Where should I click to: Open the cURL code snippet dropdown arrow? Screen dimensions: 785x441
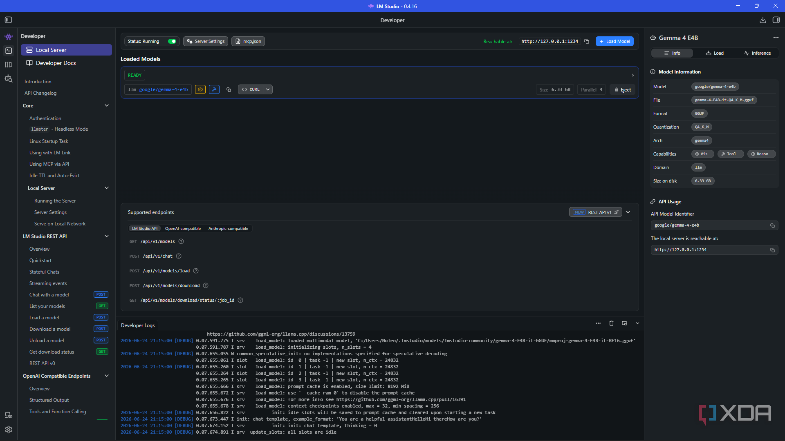[x=268, y=89]
